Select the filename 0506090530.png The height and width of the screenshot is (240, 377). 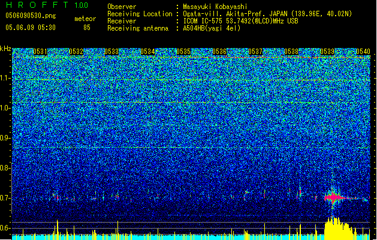click(31, 16)
